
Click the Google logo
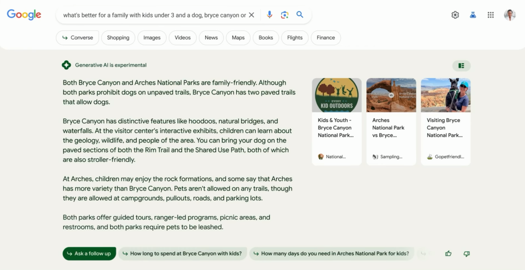[x=24, y=14]
